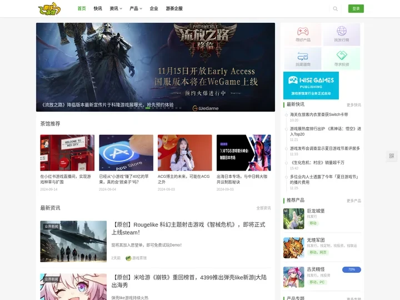This screenshot has width=400, height=300.
Task: Click the 古灵精怪 product icon
Action: tap(294, 277)
